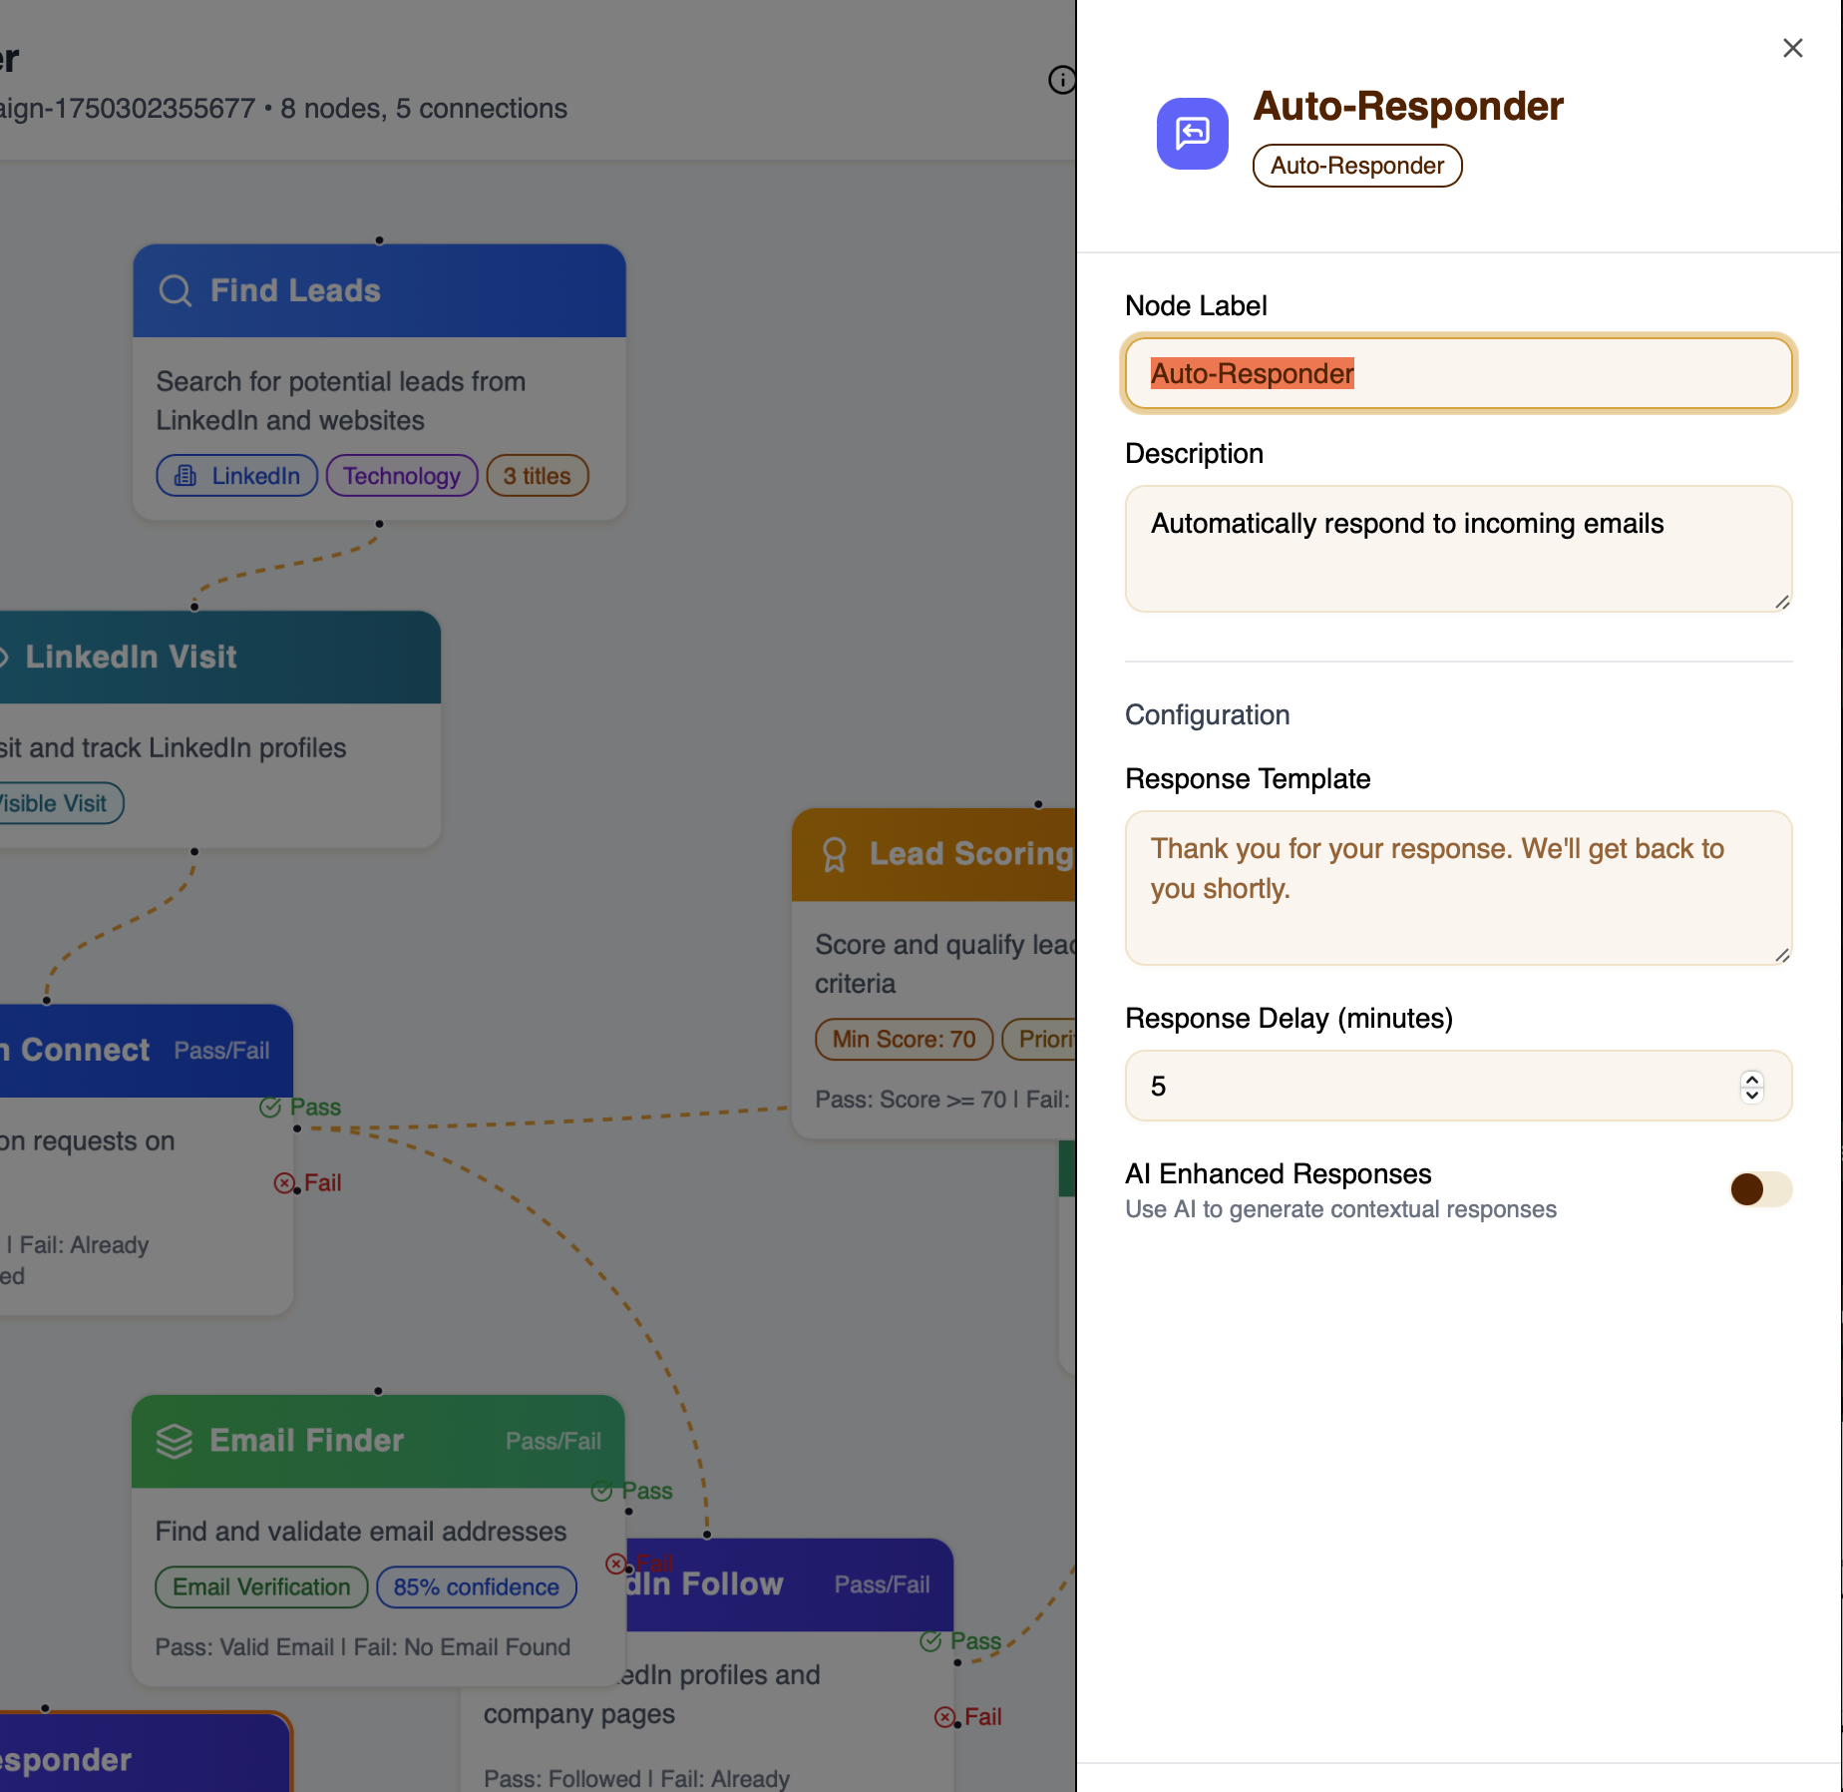Click the "3 titles" badge on Find Leads
Image resolution: width=1843 pixels, height=1792 pixels.
point(537,476)
